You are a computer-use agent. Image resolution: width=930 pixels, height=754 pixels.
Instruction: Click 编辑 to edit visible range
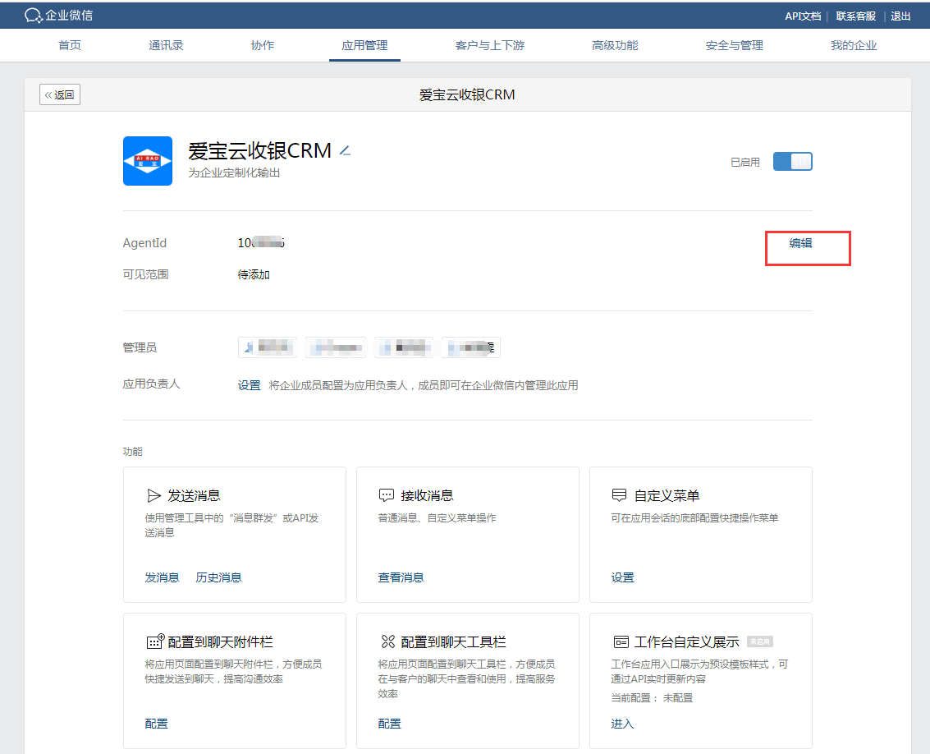tap(800, 243)
